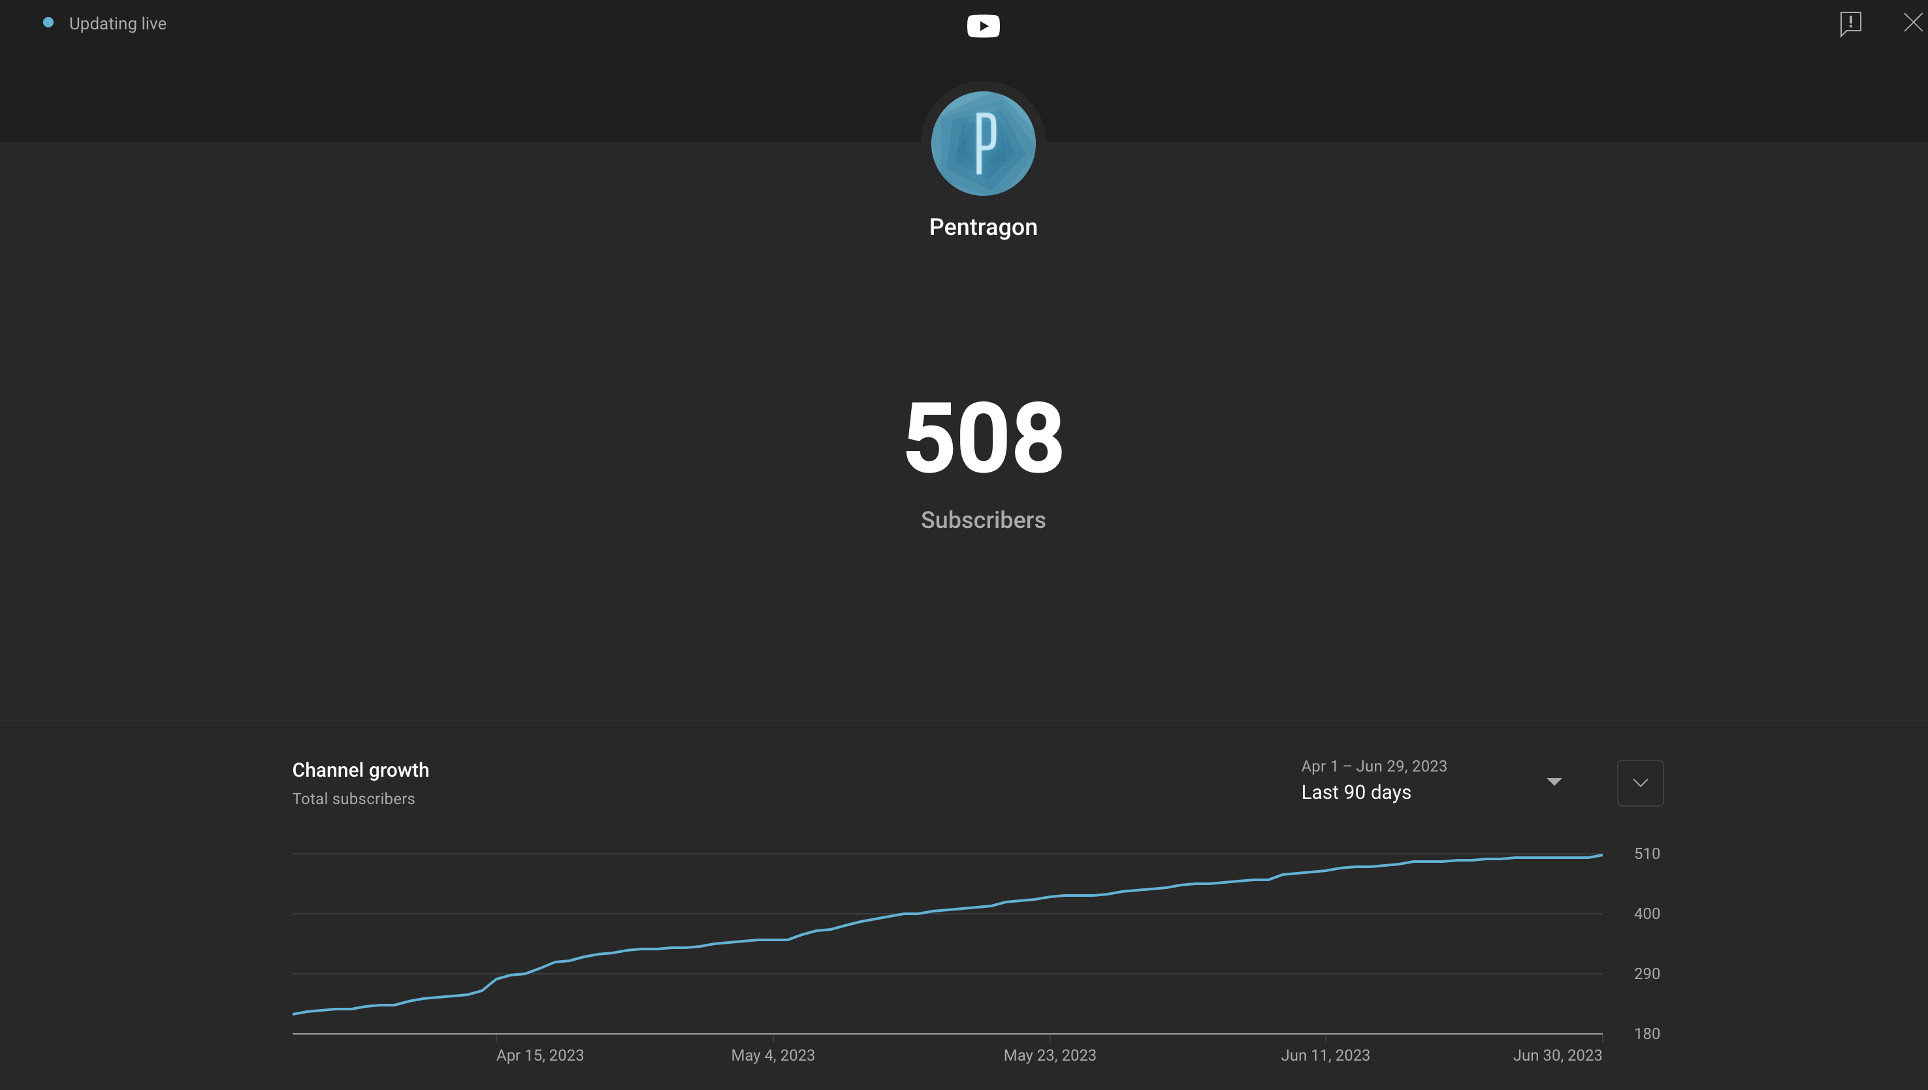Click the Updating live status indicator

[x=105, y=23]
